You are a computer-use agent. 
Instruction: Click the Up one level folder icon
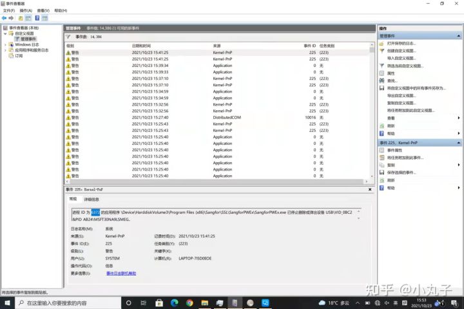click(x=21, y=18)
